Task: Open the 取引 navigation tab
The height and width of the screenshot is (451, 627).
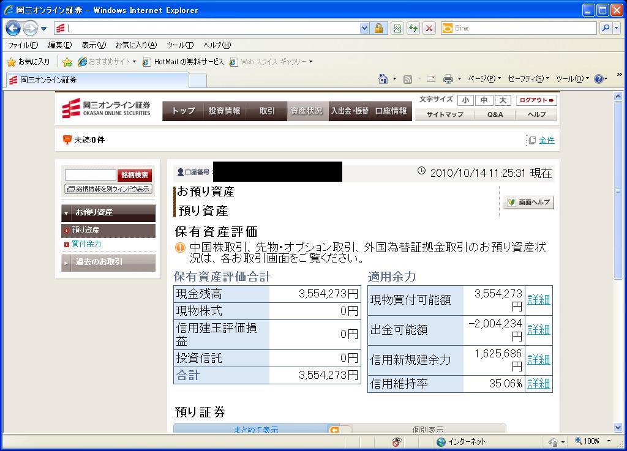Action: (x=267, y=111)
